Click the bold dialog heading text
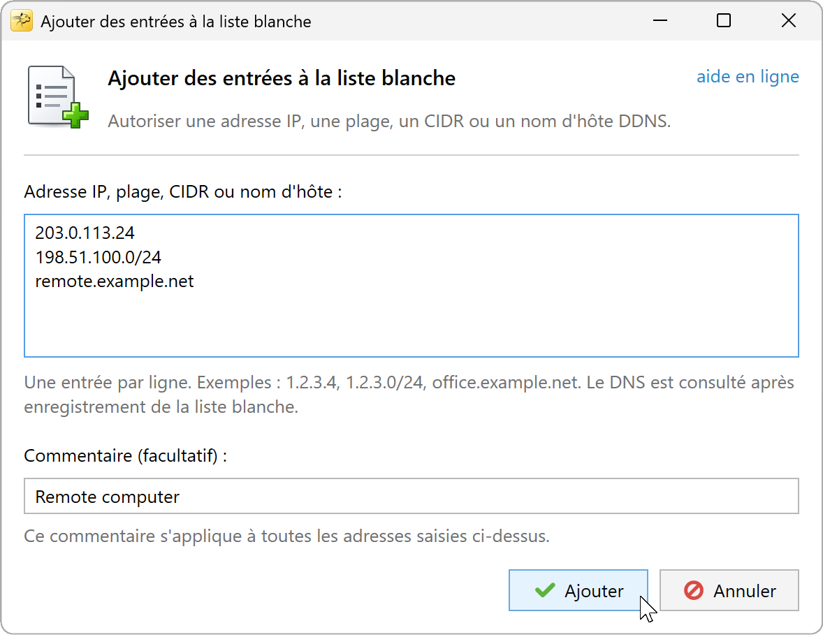Viewport: 823px width, 644px height. click(282, 78)
